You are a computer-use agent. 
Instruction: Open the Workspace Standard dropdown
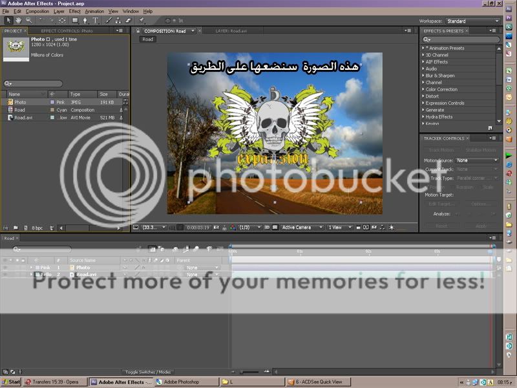pos(472,21)
